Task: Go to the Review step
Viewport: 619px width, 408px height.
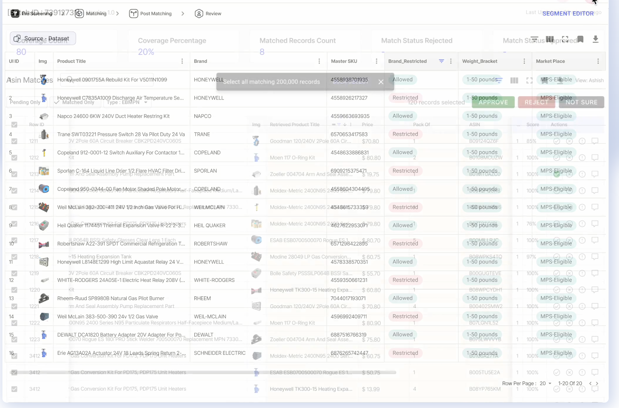Action: pos(208,14)
